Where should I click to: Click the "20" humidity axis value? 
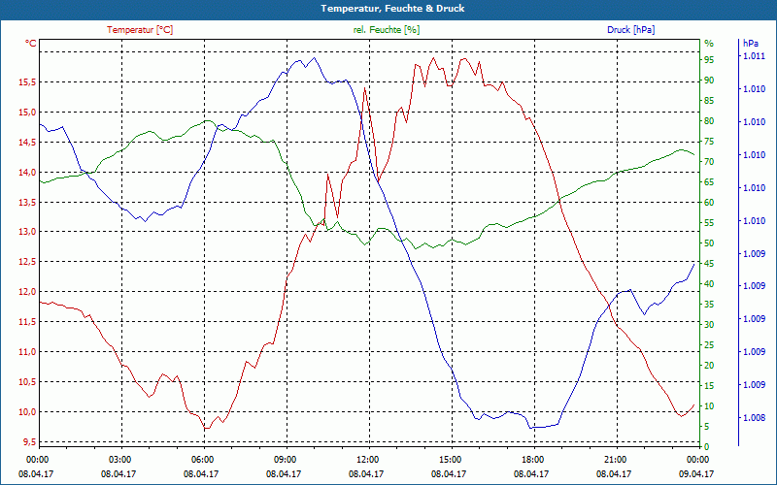click(x=709, y=366)
